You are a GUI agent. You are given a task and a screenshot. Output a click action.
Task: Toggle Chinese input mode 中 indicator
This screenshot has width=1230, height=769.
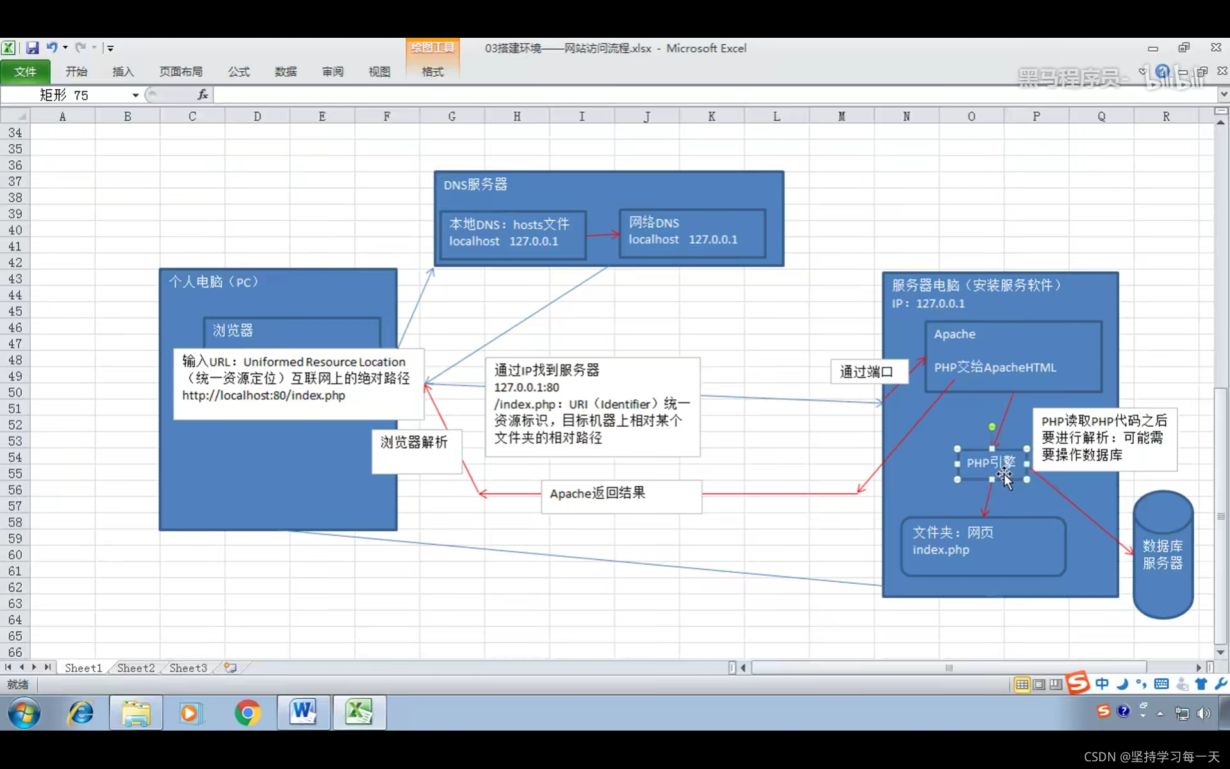coord(1102,684)
